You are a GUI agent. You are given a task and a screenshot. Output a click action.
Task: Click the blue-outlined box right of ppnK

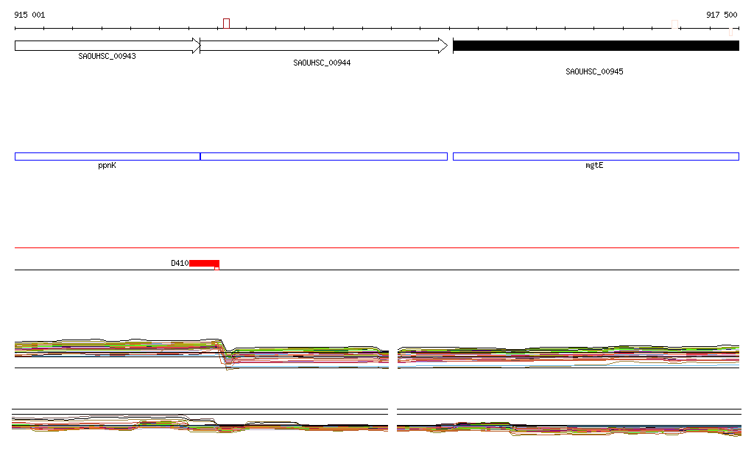323,156
